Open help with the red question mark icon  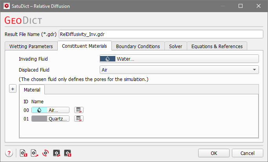coord(9,153)
